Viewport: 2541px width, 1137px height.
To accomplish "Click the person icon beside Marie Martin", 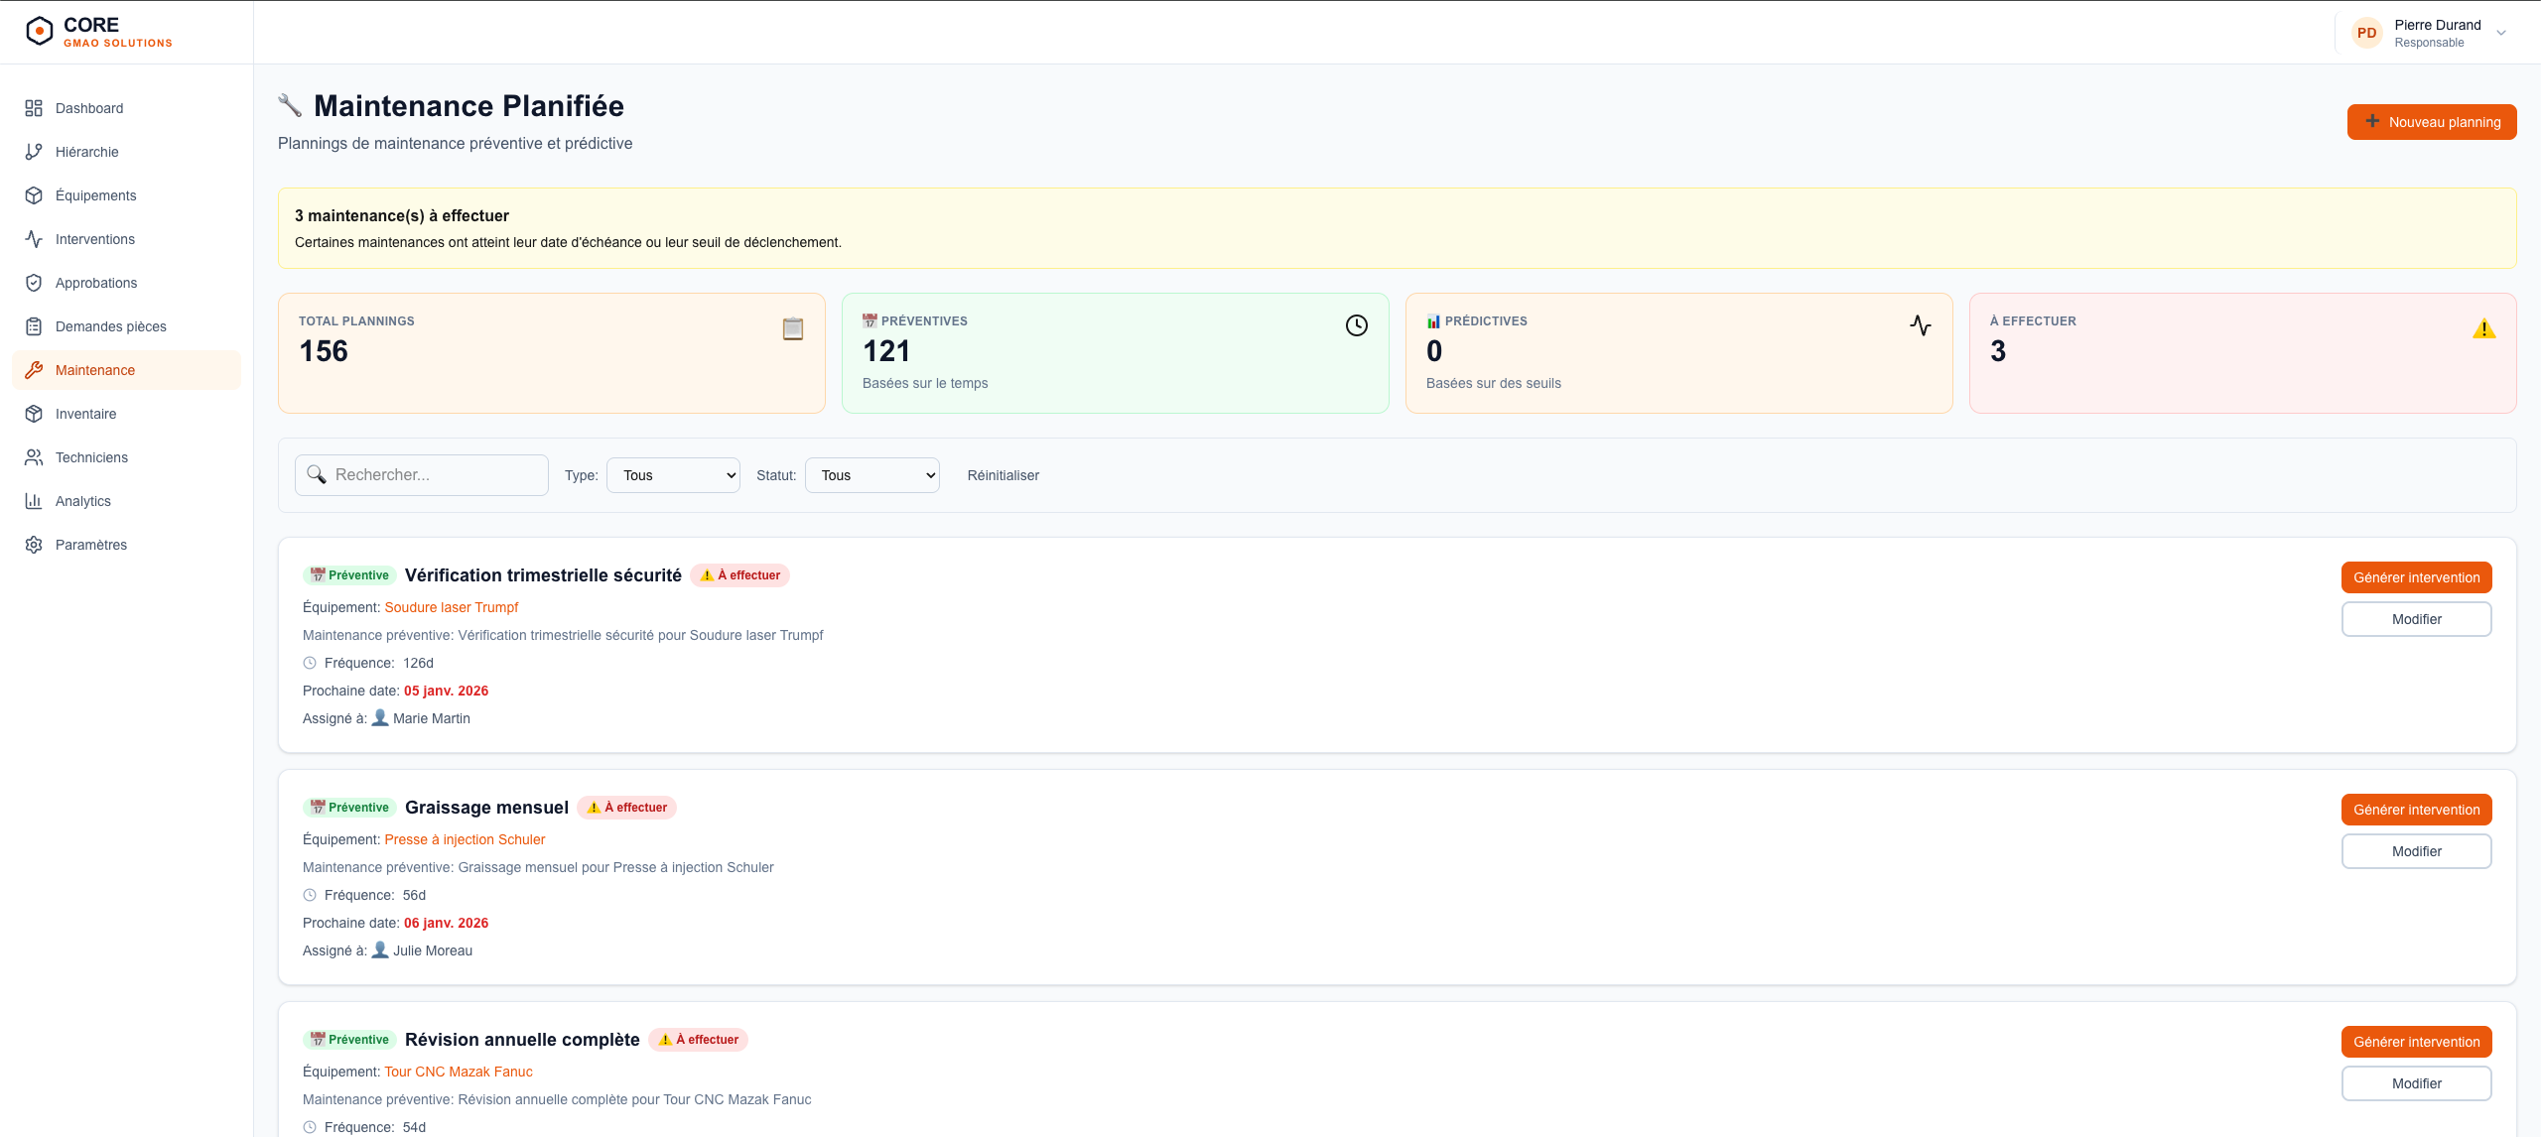I will (380, 717).
